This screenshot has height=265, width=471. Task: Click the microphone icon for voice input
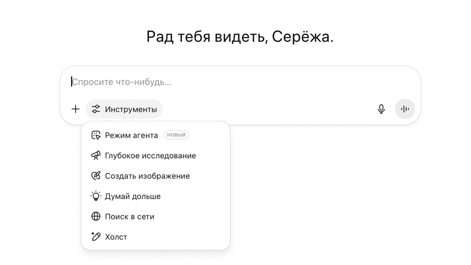[381, 109]
